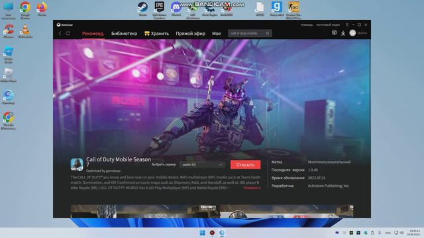
Task: Open the second gameplay screenshot thumbnail
Action: pyautogui.click(x=287, y=212)
